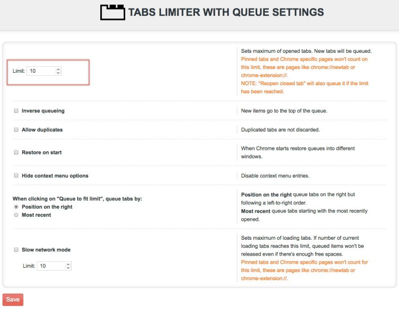The image size is (399, 310).
Task: Click the 'Restore on start' label text
Action: 41,153
